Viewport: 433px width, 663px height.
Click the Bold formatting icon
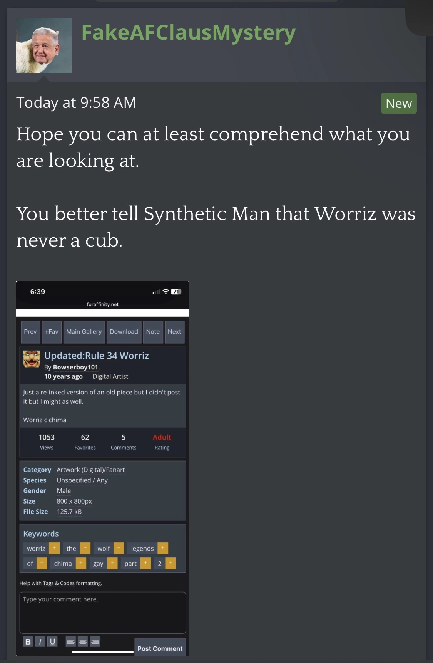click(28, 641)
